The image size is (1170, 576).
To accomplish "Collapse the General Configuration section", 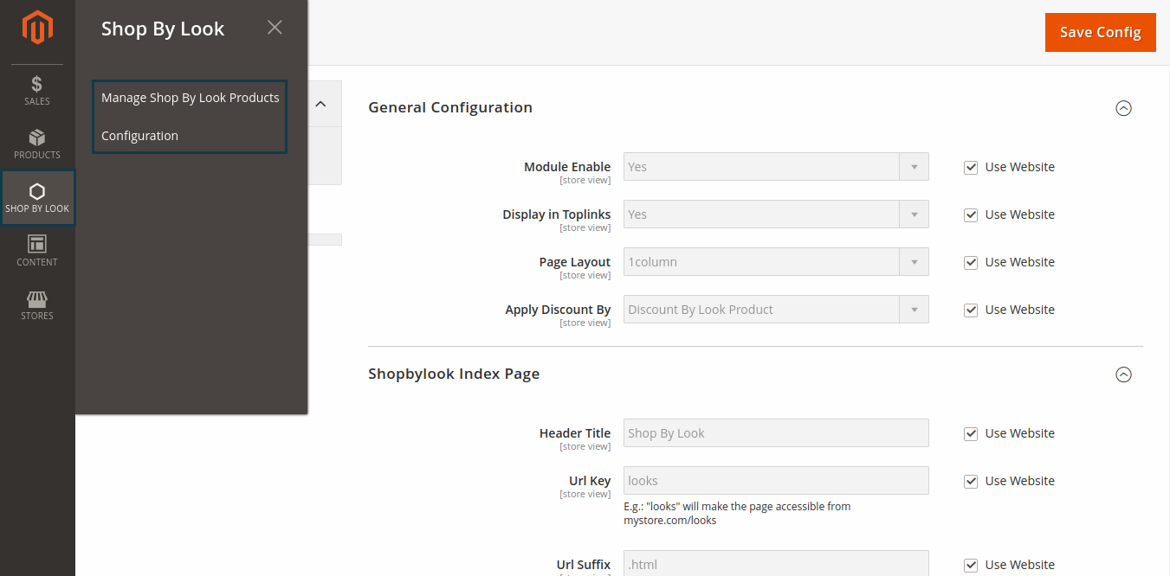I will (x=1123, y=108).
